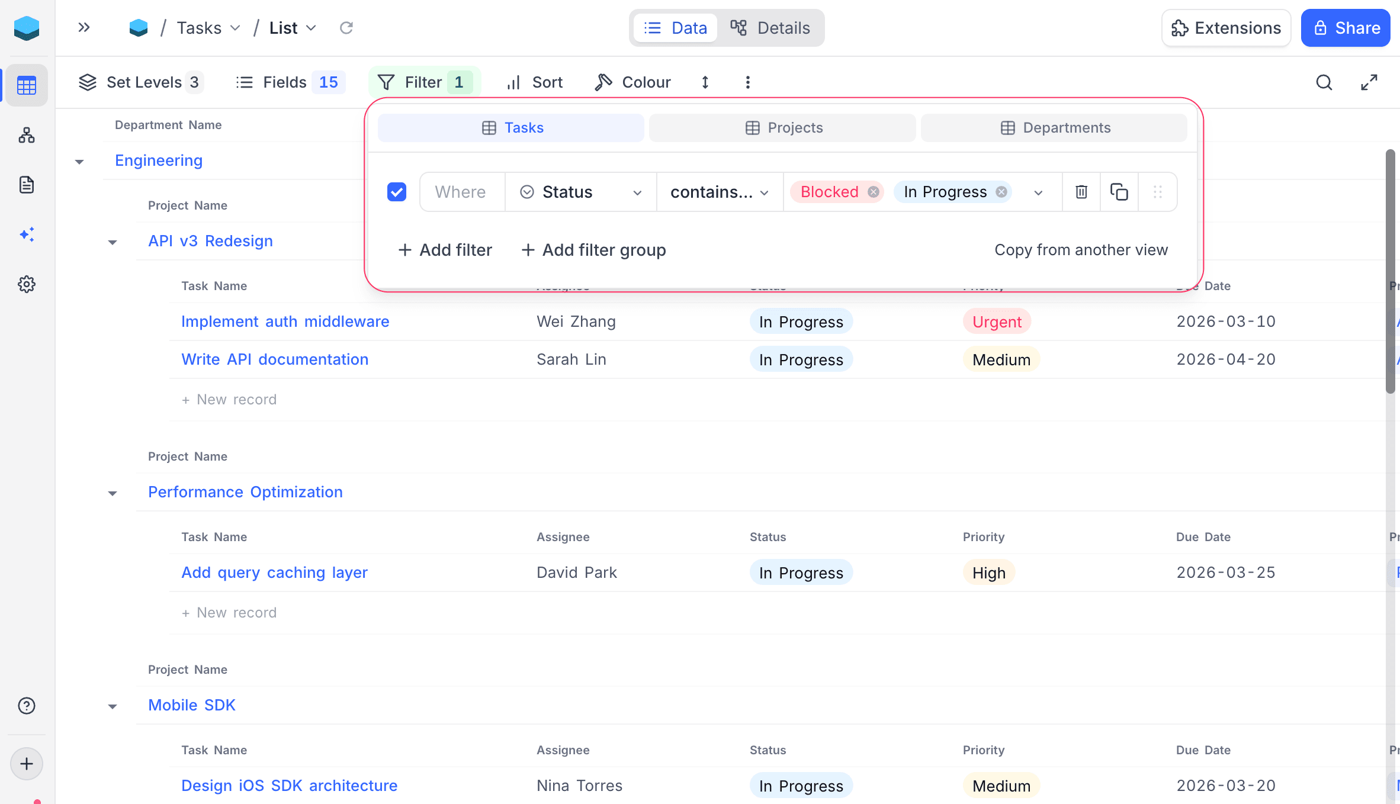
Task: Duplicate the Status filter condition
Action: tap(1119, 192)
